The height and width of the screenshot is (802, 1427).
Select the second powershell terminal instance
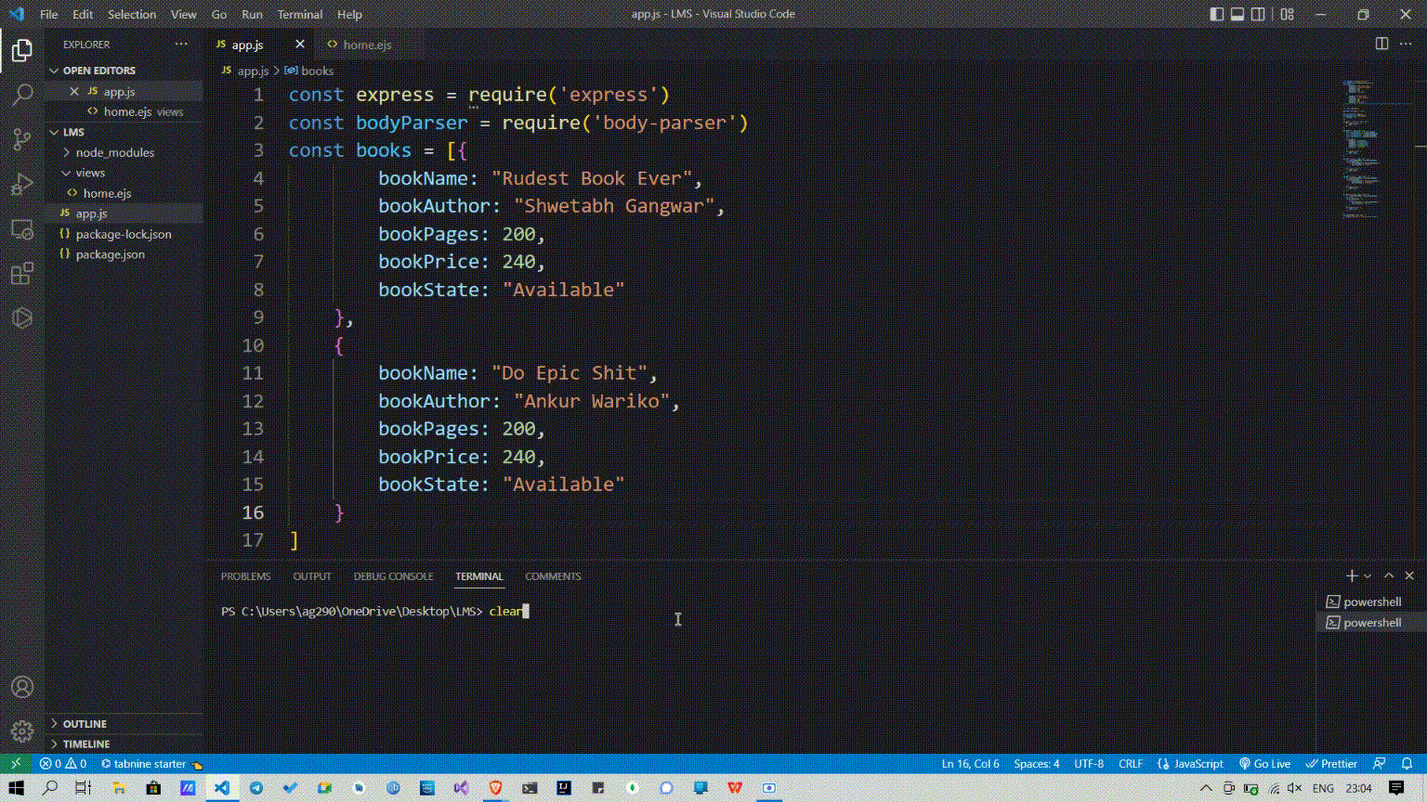coord(1371,622)
